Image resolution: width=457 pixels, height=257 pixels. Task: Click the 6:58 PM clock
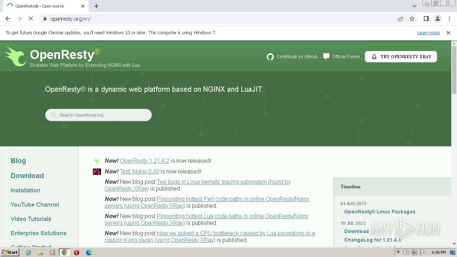(438, 252)
